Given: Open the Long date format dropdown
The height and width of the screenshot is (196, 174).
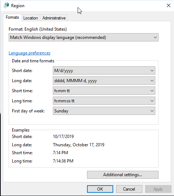Looking at the screenshot, I should point(104,81).
